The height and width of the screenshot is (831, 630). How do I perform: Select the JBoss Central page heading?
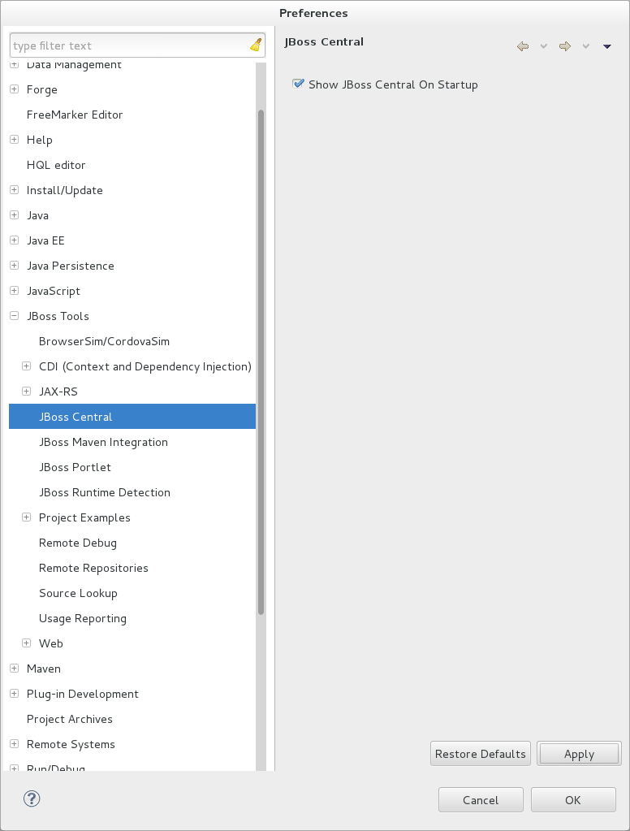click(x=323, y=41)
